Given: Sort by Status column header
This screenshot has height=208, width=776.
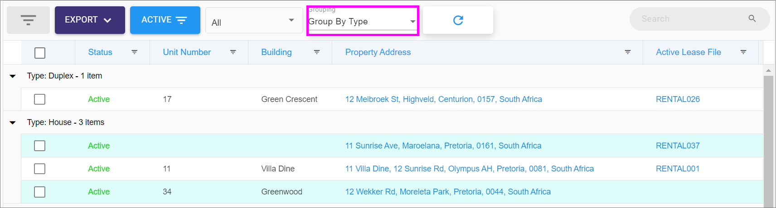Looking at the screenshot, I should click(x=100, y=52).
